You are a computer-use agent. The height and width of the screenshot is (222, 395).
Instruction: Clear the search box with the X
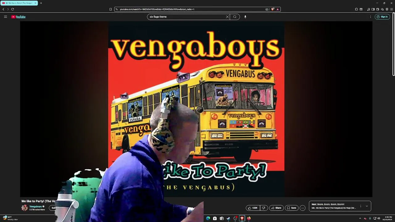(x=227, y=17)
